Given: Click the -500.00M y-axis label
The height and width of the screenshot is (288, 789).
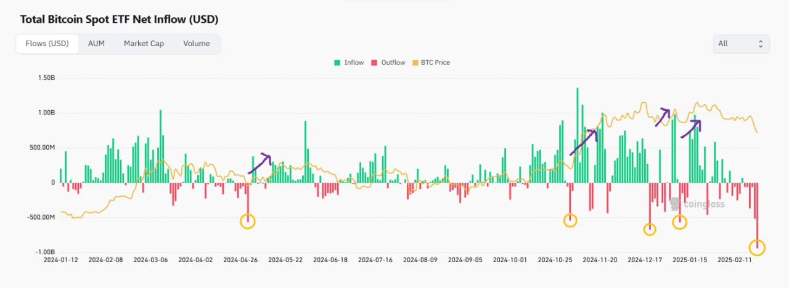Looking at the screenshot, I should (x=40, y=217).
